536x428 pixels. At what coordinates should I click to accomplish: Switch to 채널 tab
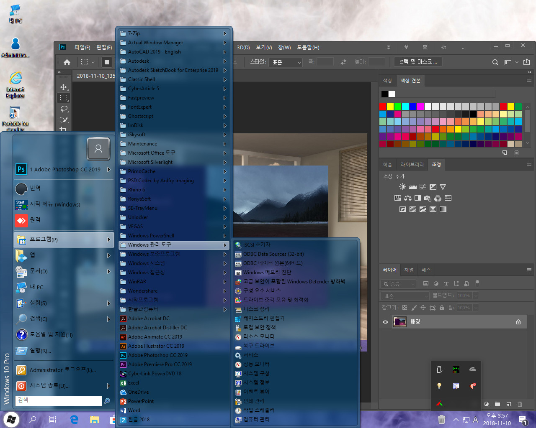(409, 270)
